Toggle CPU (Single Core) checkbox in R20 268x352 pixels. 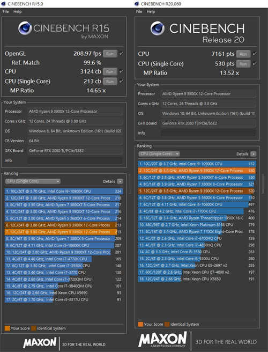pos(255,63)
